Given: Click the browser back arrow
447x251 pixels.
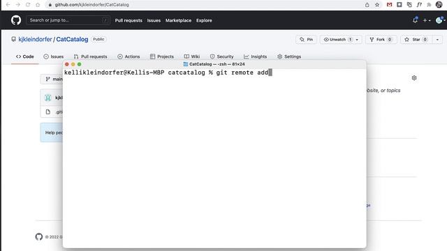Looking at the screenshot, I should pos(8,5).
